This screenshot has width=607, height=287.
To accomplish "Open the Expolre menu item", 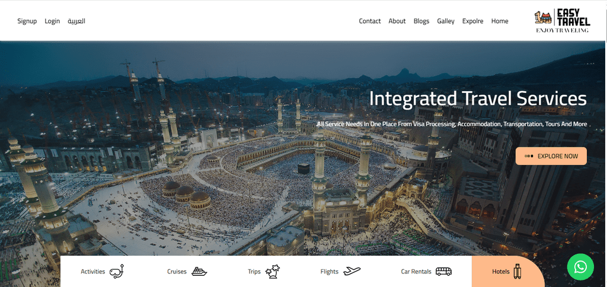I will (x=472, y=21).
